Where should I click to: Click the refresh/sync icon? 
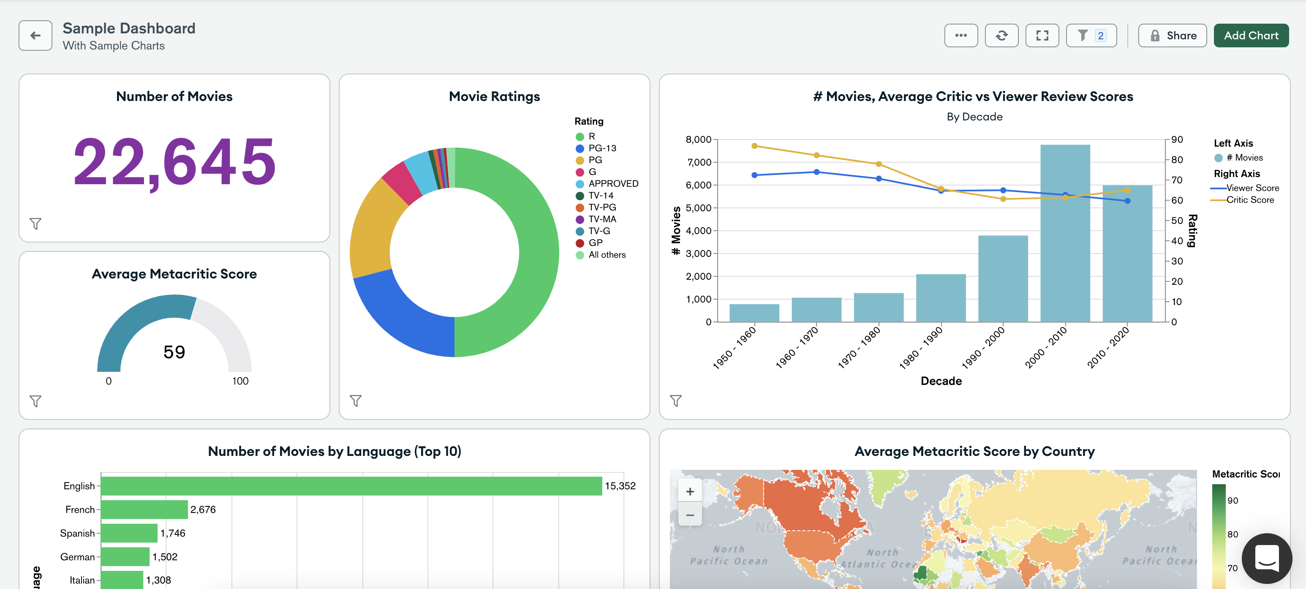(x=1001, y=35)
